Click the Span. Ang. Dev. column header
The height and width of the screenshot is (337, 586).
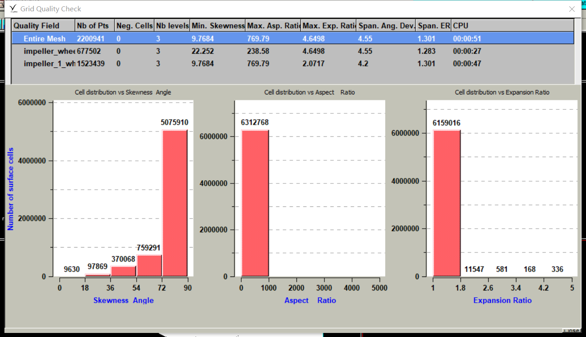coord(386,26)
